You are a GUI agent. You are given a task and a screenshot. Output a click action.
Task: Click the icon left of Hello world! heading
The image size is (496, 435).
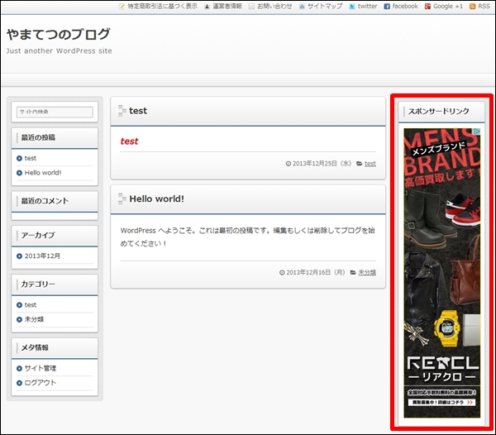pyautogui.click(x=122, y=199)
